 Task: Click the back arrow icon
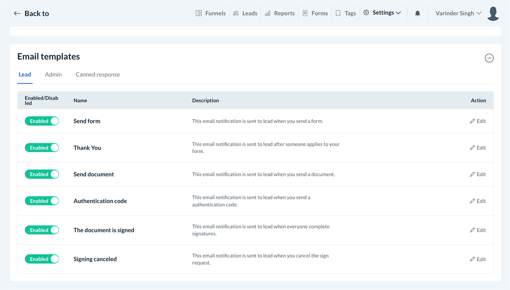[x=17, y=14]
